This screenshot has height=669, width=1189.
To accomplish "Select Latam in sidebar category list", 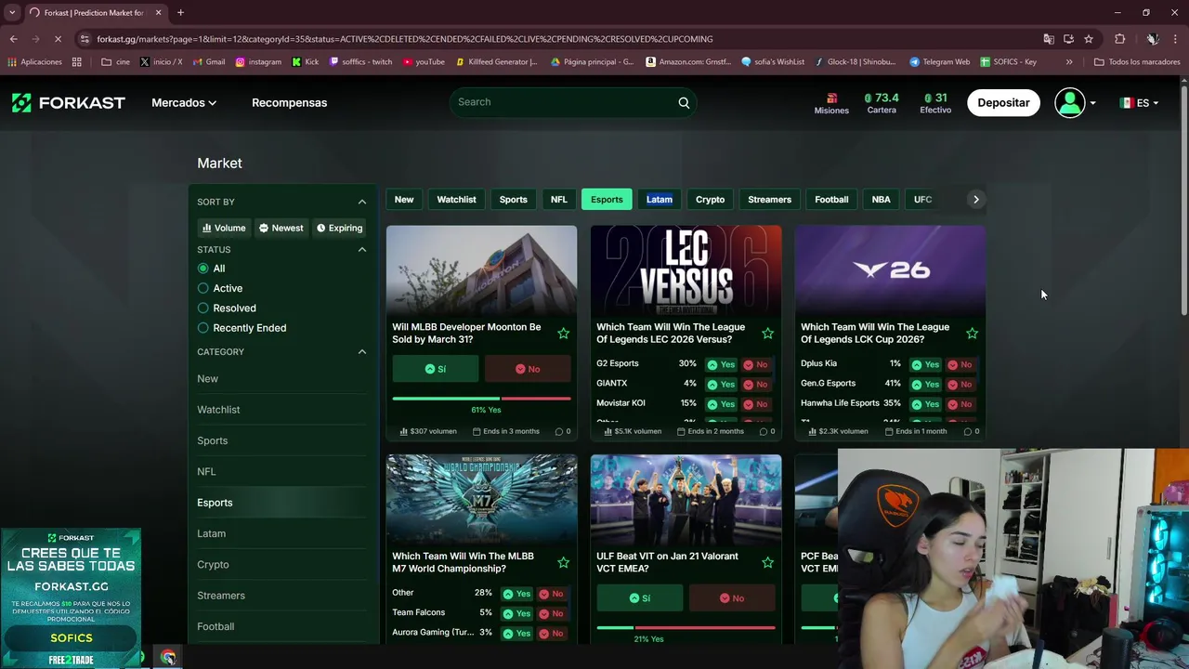I will (x=211, y=533).
